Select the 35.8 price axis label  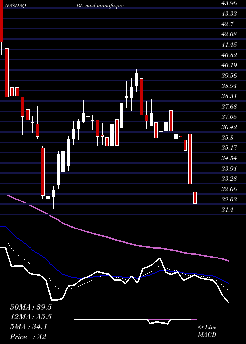pyautogui.click(x=227, y=137)
